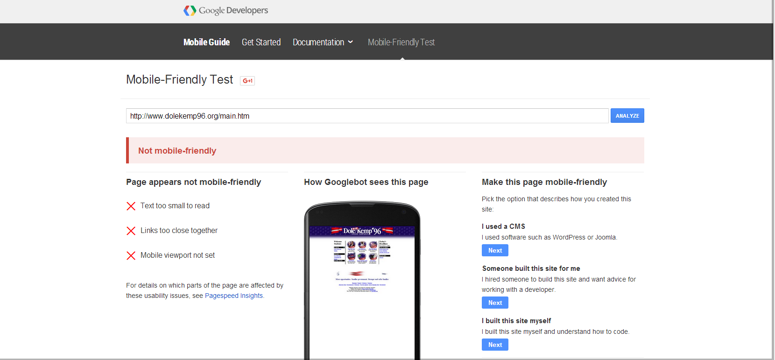Click Page appears not mobile-friendly heading
Viewport: 775px width, 360px height.
(193, 182)
